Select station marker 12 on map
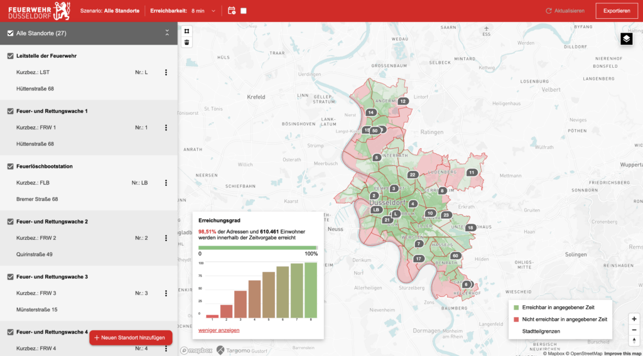The width and height of the screenshot is (643, 356). tap(403, 101)
